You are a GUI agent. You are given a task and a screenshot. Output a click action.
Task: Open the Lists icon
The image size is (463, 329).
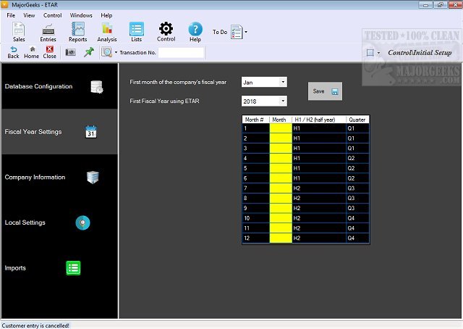pyautogui.click(x=137, y=32)
